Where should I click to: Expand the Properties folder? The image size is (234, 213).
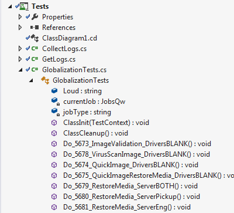click(20, 17)
